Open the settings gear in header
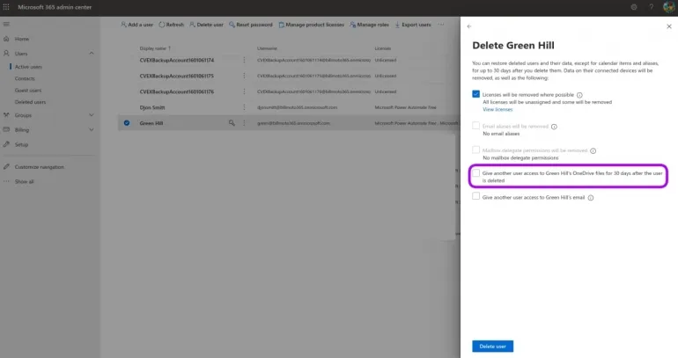 633,7
